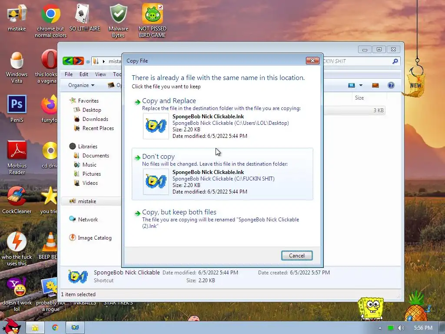This screenshot has width=445, height=334.
Task: Select Videos library in navigation pane
Action: click(90, 183)
